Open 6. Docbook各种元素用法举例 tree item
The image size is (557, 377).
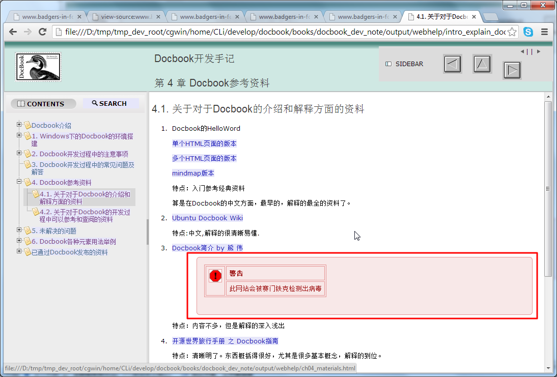pyautogui.click(x=73, y=241)
